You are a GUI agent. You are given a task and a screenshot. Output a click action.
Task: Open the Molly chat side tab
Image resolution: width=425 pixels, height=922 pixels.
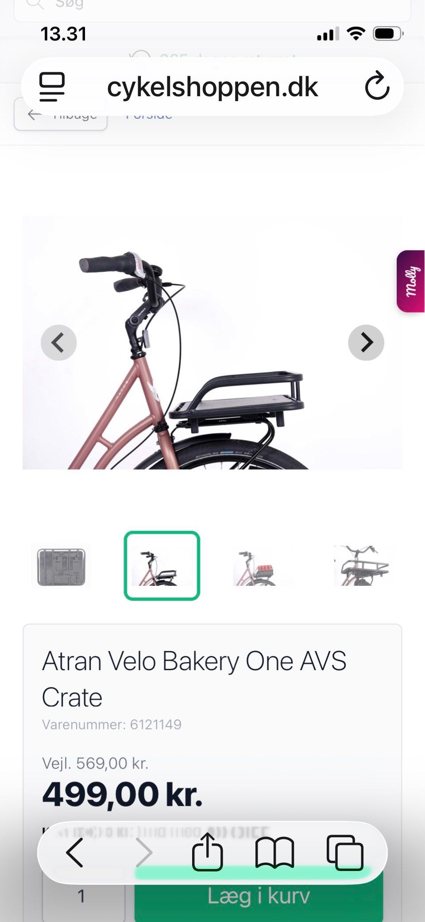(x=410, y=281)
